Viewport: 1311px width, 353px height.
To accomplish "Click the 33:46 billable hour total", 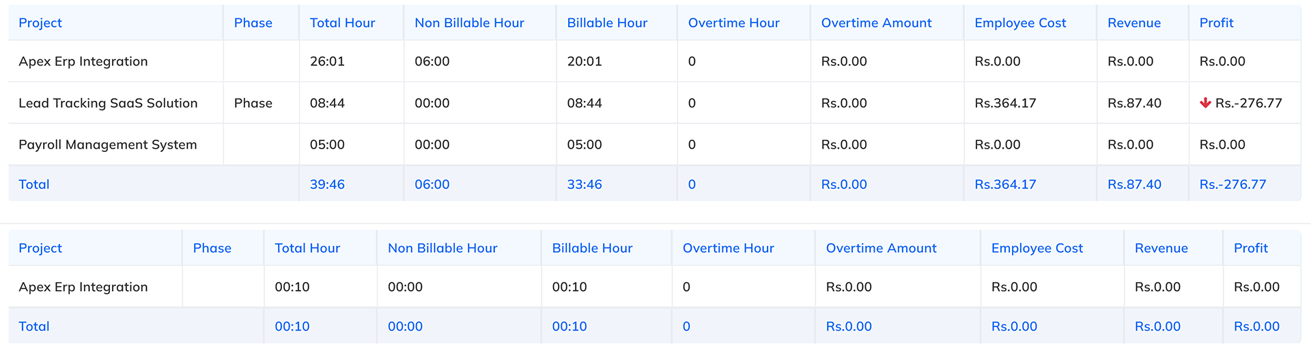I will click(x=584, y=184).
